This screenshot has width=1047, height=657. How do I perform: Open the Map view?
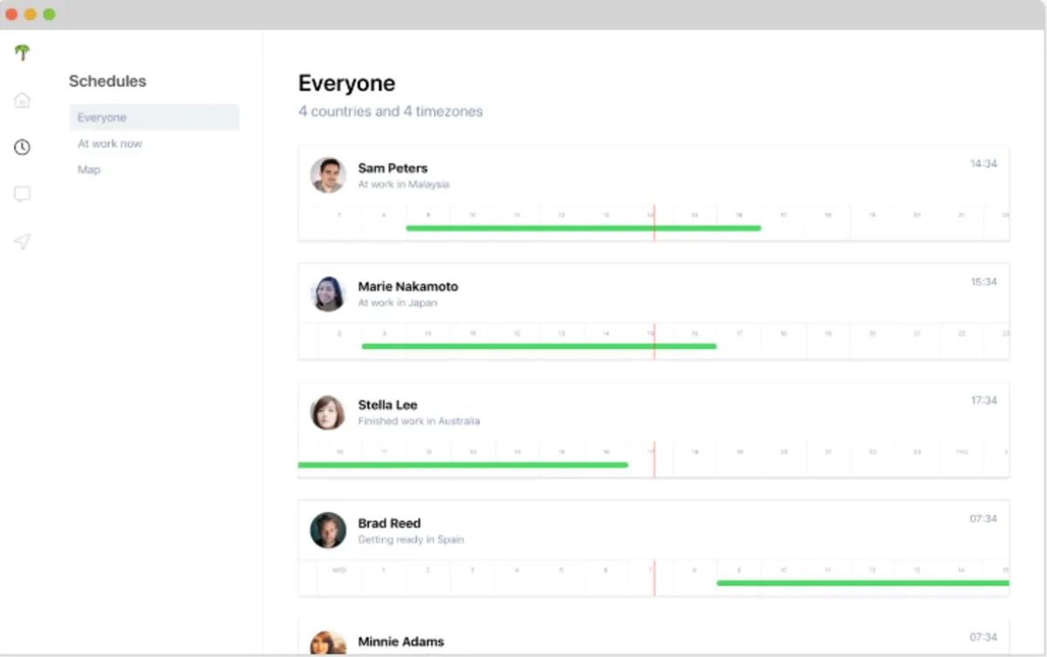pyautogui.click(x=89, y=170)
